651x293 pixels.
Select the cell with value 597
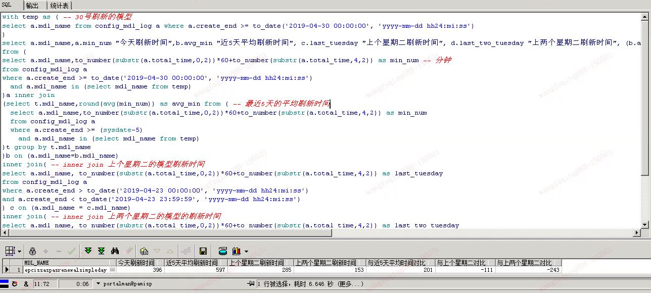tap(196, 270)
